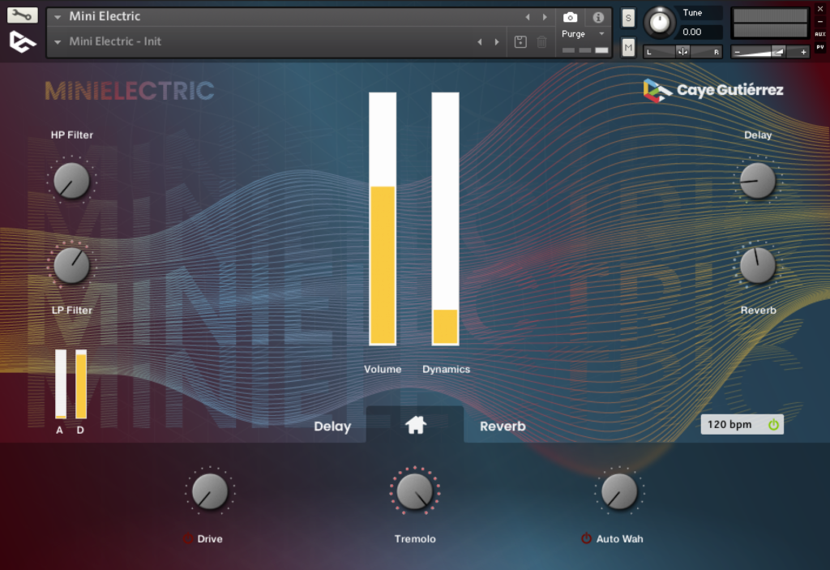
Task: Click the MINIELECTRIC title logo
Action: pos(130,91)
